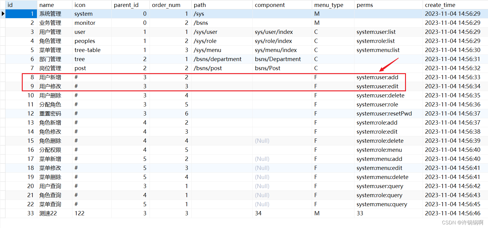Select the perms cell 'system:role:menu'
The image size is (488, 228).
(388, 150)
